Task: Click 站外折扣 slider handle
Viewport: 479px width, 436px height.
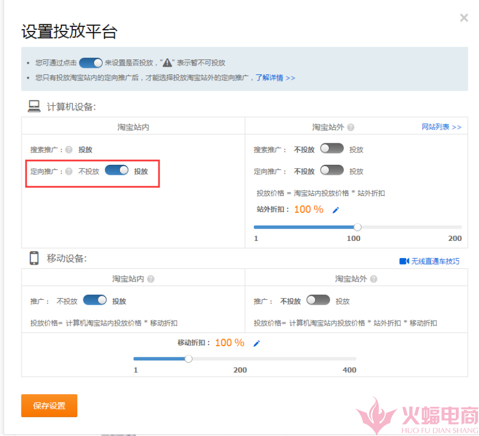Action: coord(358,227)
